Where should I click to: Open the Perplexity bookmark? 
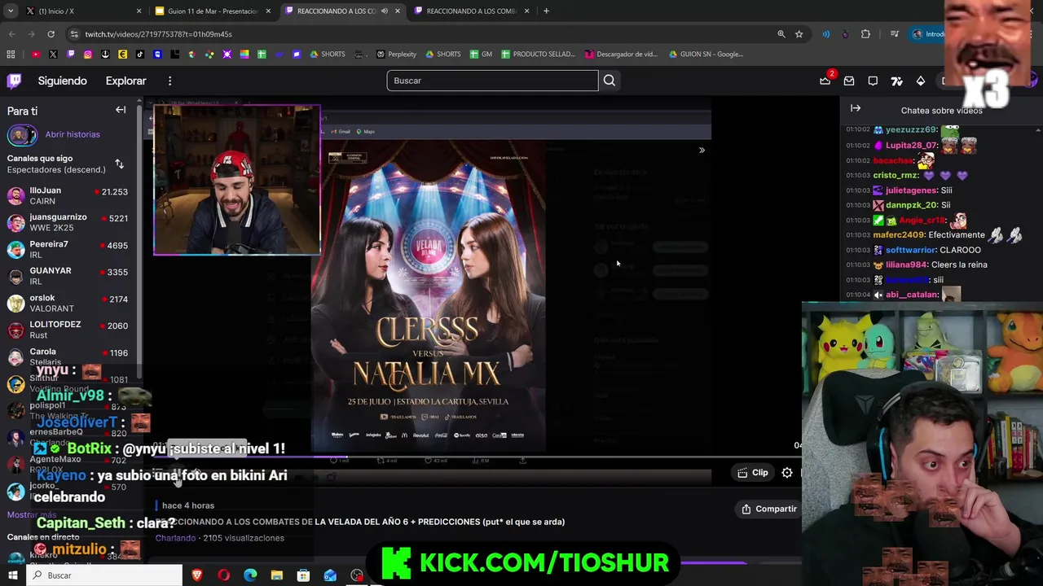(397, 55)
